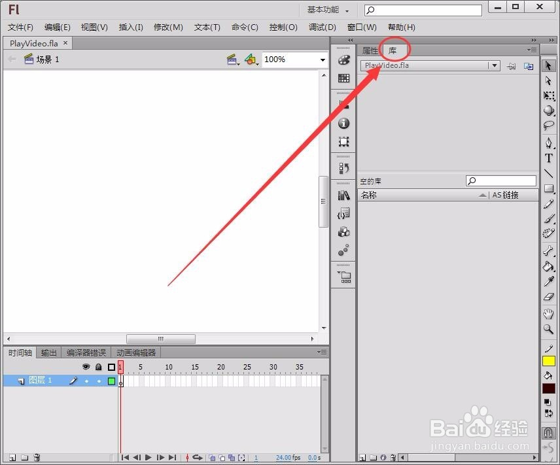Click the Play button in timeline

click(149, 458)
